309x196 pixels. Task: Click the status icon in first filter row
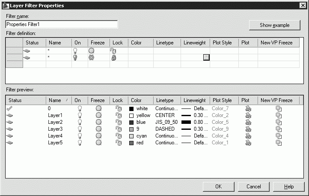(27, 51)
